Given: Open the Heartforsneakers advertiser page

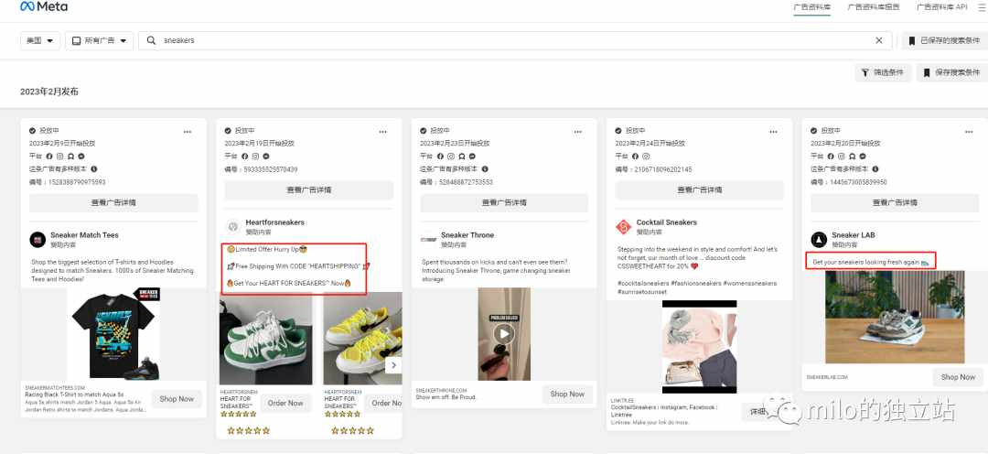Looking at the screenshot, I should (x=274, y=222).
